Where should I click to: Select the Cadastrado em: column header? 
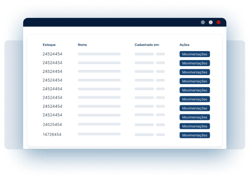point(147,45)
